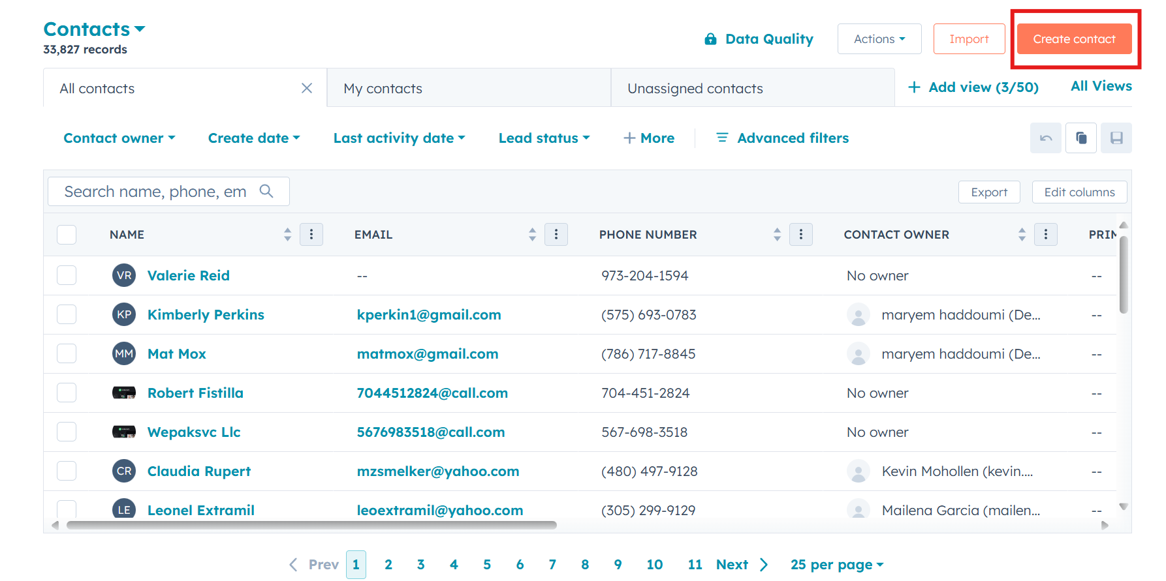Expand the Contact owner filter dropdown

[x=119, y=138]
